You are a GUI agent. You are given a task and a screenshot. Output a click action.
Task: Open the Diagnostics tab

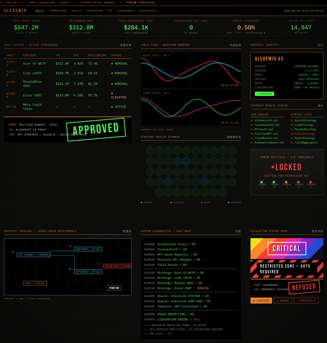[x=148, y=11]
